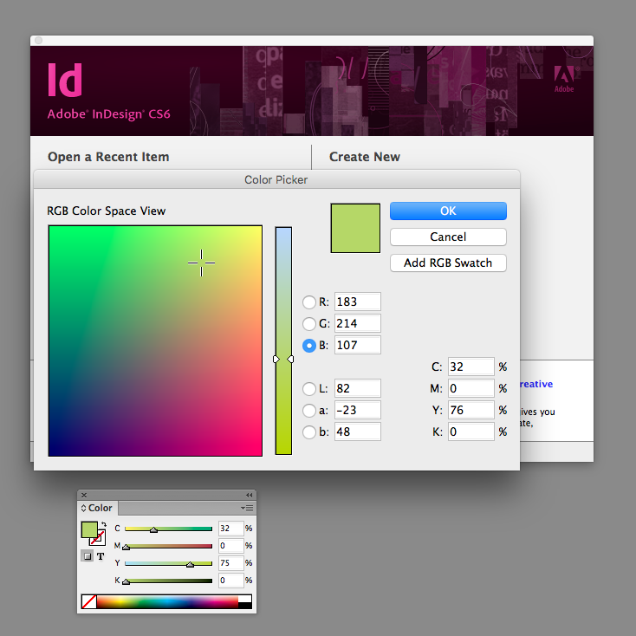Viewport: 636px width, 636px height.
Task: Click the Color Picker C percent field
Action: pyautogui.click(x=471, y=367)
